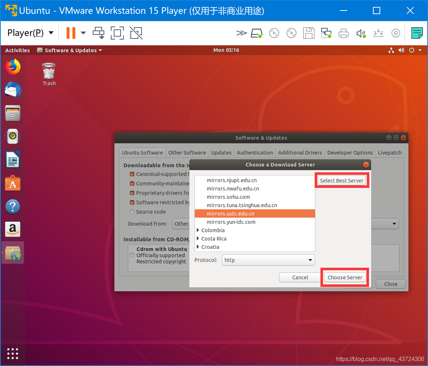
Task: Switch to the Updates tab
Action: coord(221,152)
